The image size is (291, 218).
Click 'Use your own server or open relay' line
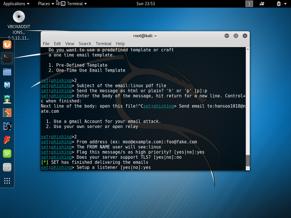[92, 127]
